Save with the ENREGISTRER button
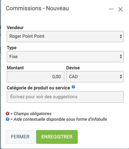Viewport: 129px width, 149px height. tap(57, 137)
